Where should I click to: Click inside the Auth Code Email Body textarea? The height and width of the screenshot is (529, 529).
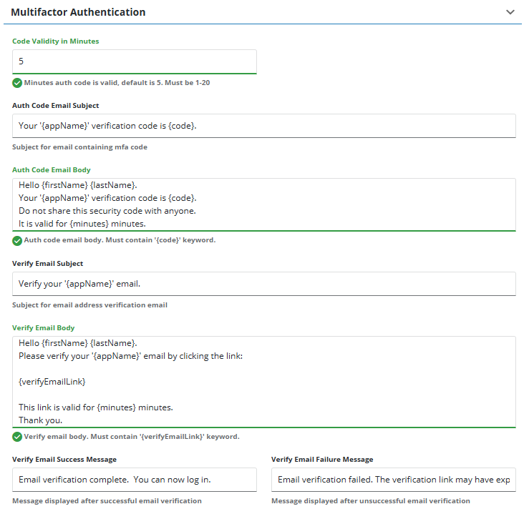pos(263,204)
